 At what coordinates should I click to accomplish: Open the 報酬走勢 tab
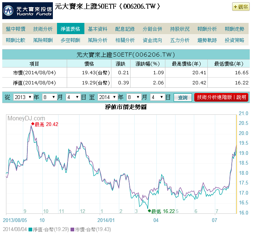click(234, 29)
